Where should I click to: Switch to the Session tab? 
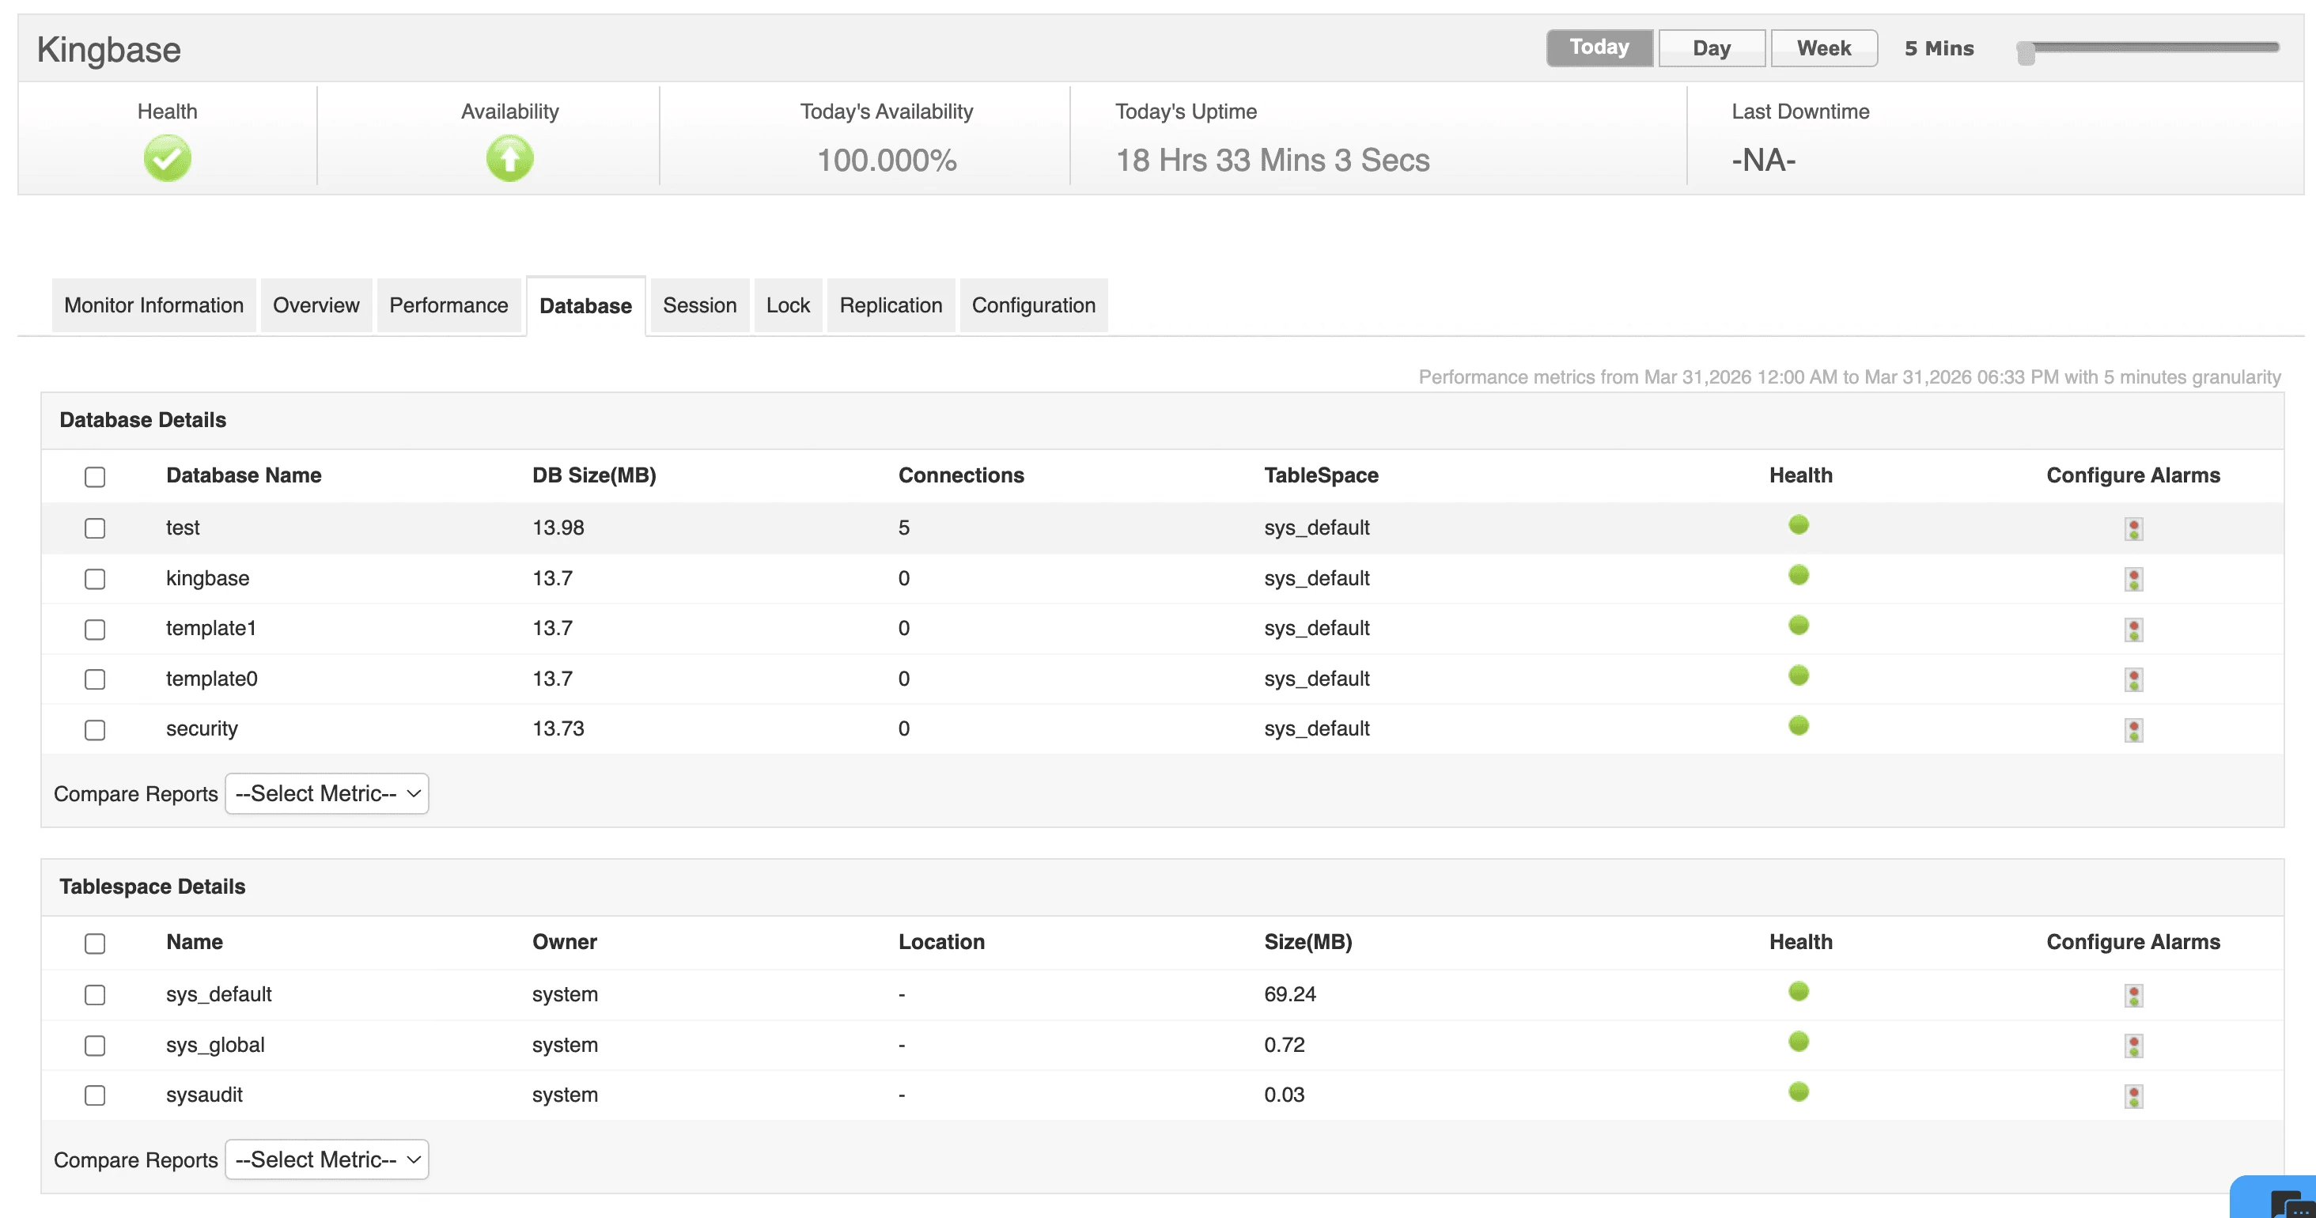(x=698, y=304)
